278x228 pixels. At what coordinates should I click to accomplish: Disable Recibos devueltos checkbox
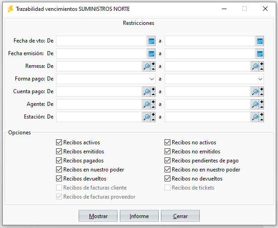pyautogui.click(x=59, y=179)
